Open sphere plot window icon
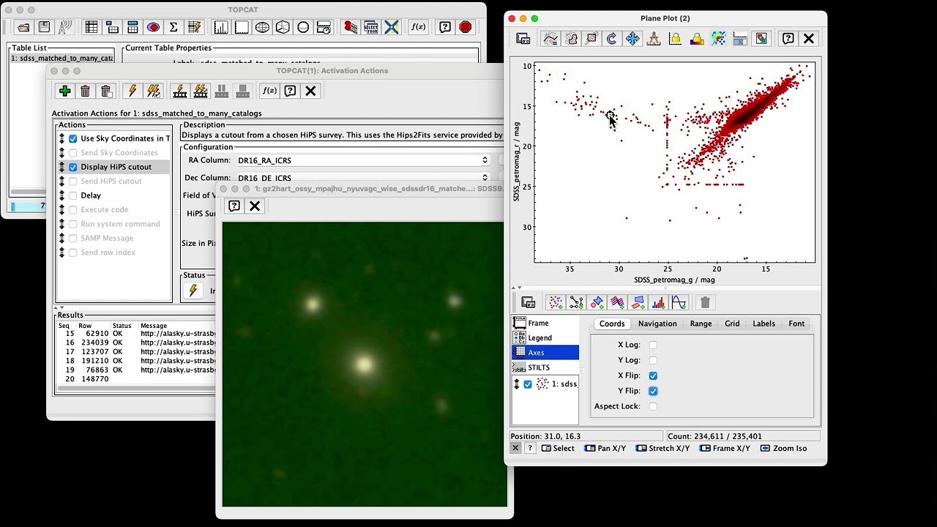Viewport: 937px width, 527px height. point(303,28)
